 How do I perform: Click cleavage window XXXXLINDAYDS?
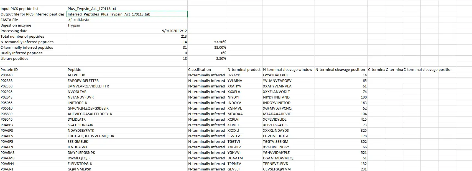(288, 130)
